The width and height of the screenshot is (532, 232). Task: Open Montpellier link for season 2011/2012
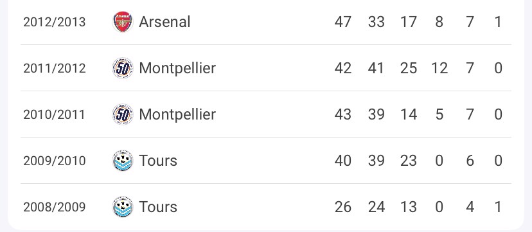click(x=177, y=68)
